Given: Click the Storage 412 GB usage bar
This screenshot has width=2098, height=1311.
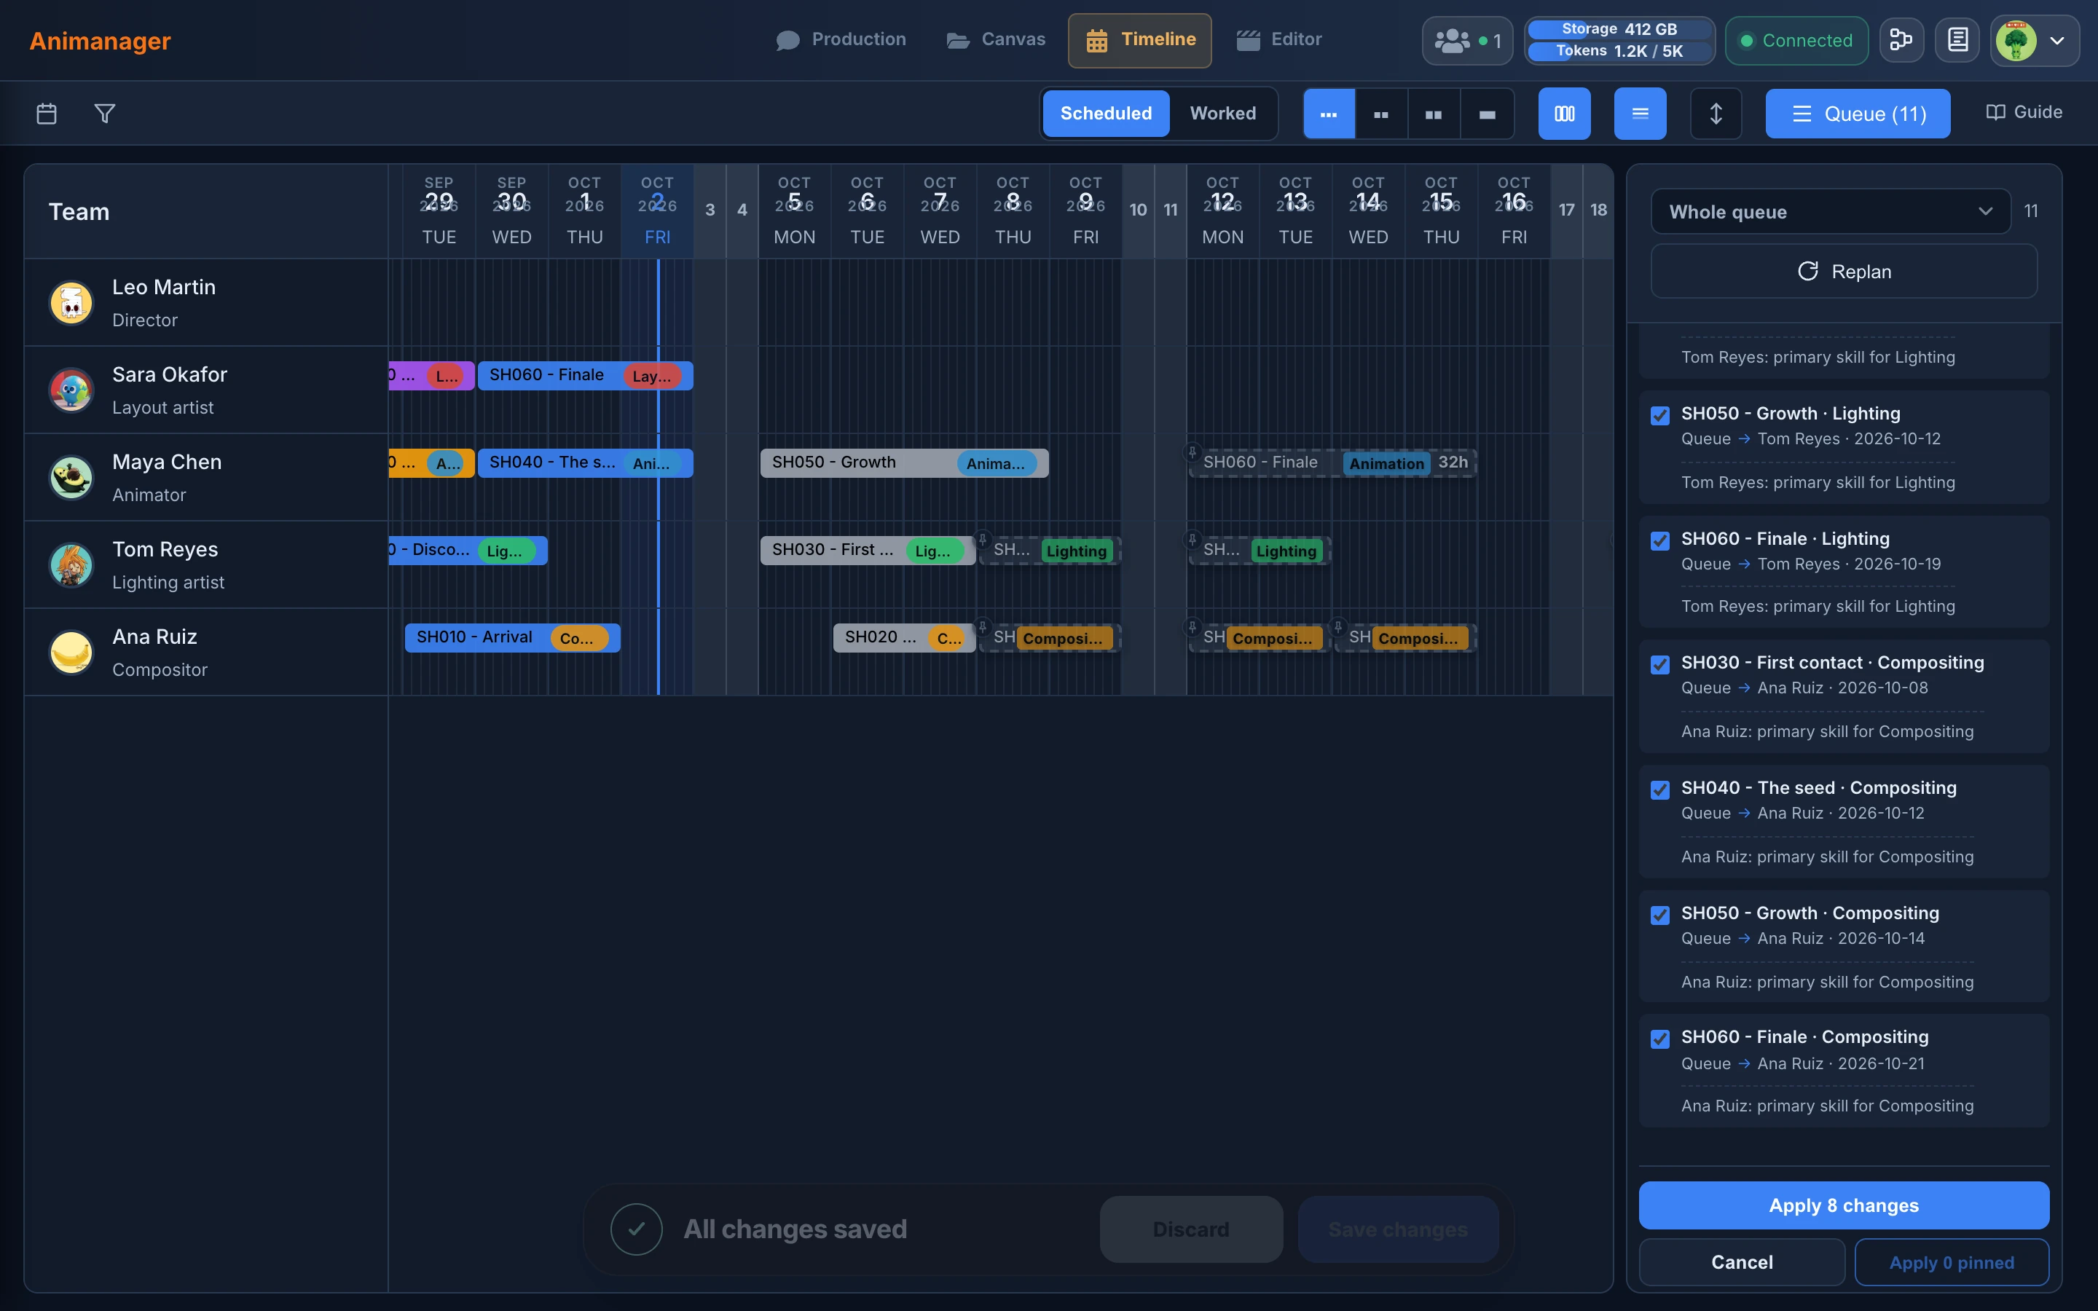Looking at the screenshot, I should pyautogui.click(x=1619, y=29).
